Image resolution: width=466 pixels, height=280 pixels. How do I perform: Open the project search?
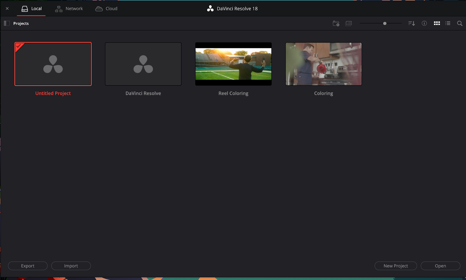click(460, 23)
